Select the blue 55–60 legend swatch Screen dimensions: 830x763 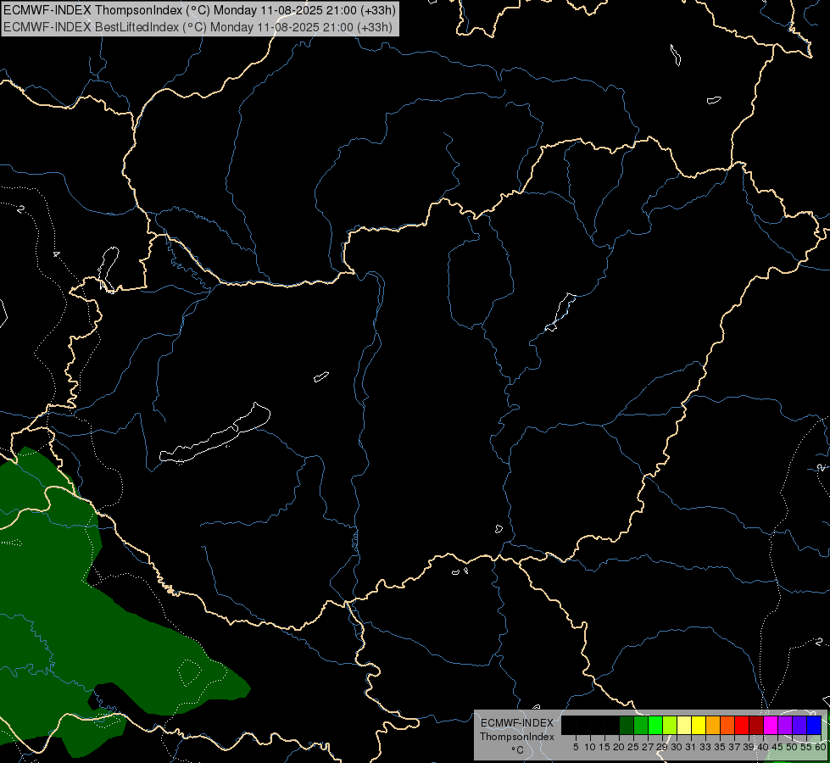(814, 725)
